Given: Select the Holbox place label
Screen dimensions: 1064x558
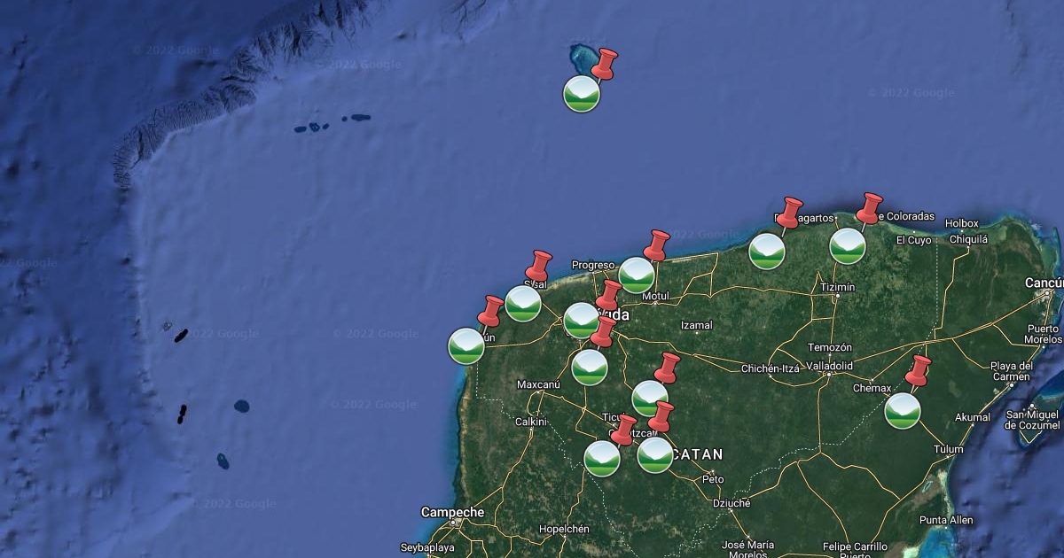Looking at the screenshot, I should (x=962, y=223).
